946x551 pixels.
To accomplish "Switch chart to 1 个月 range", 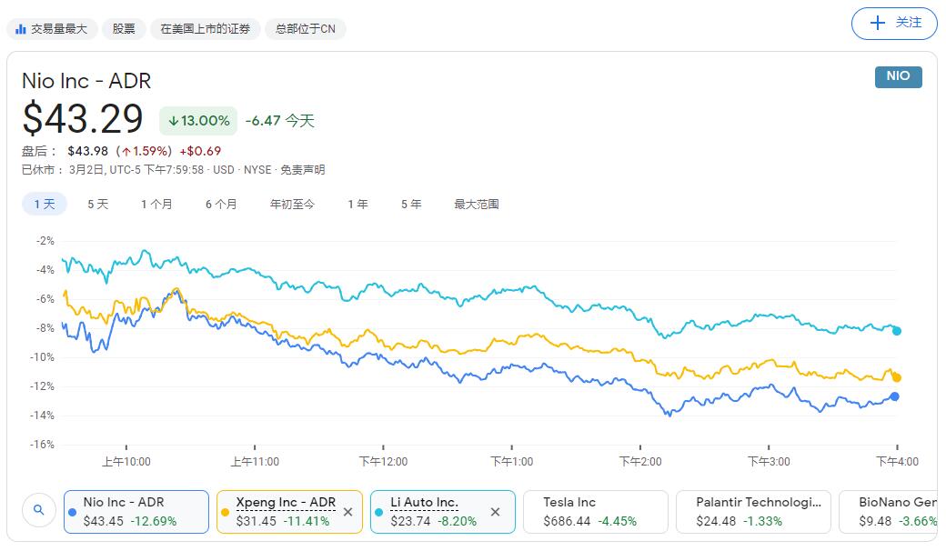I will coord(156,205).
